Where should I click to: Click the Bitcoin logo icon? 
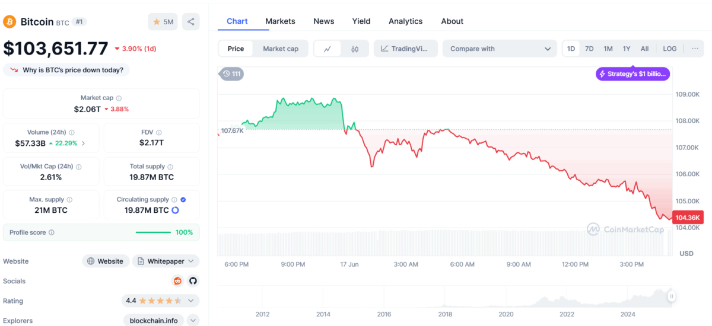pos(9,22)
